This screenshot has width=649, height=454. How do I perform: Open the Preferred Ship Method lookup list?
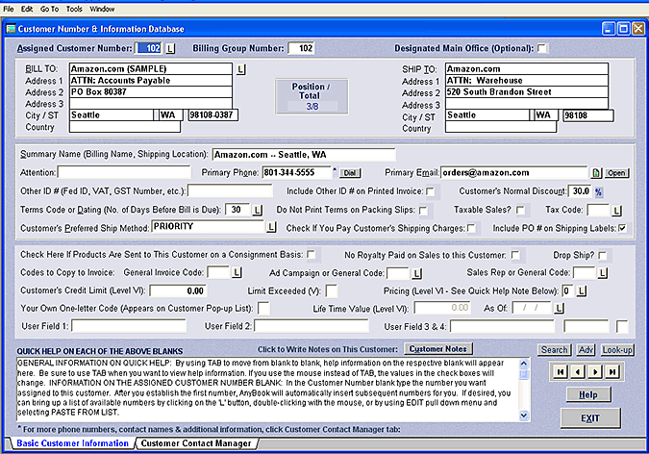click(273, 228)
